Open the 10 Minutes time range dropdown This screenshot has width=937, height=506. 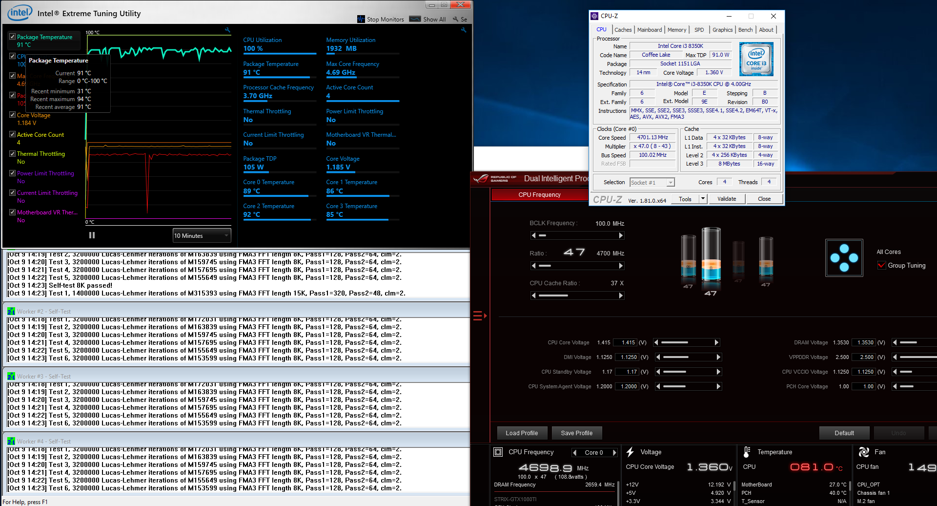(x=202, y=235)
